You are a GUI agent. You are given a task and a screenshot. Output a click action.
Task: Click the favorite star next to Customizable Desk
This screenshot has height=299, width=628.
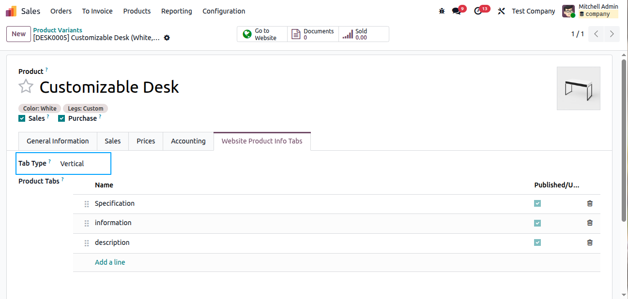[26, 87]
